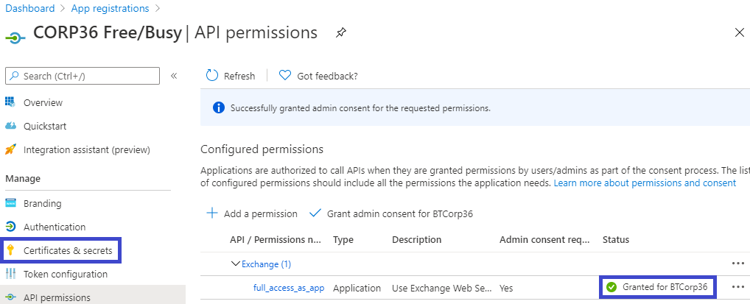Click the pin icon beside the page title
Viewport: 750px width, 304px height.
[x=340, y=33]
